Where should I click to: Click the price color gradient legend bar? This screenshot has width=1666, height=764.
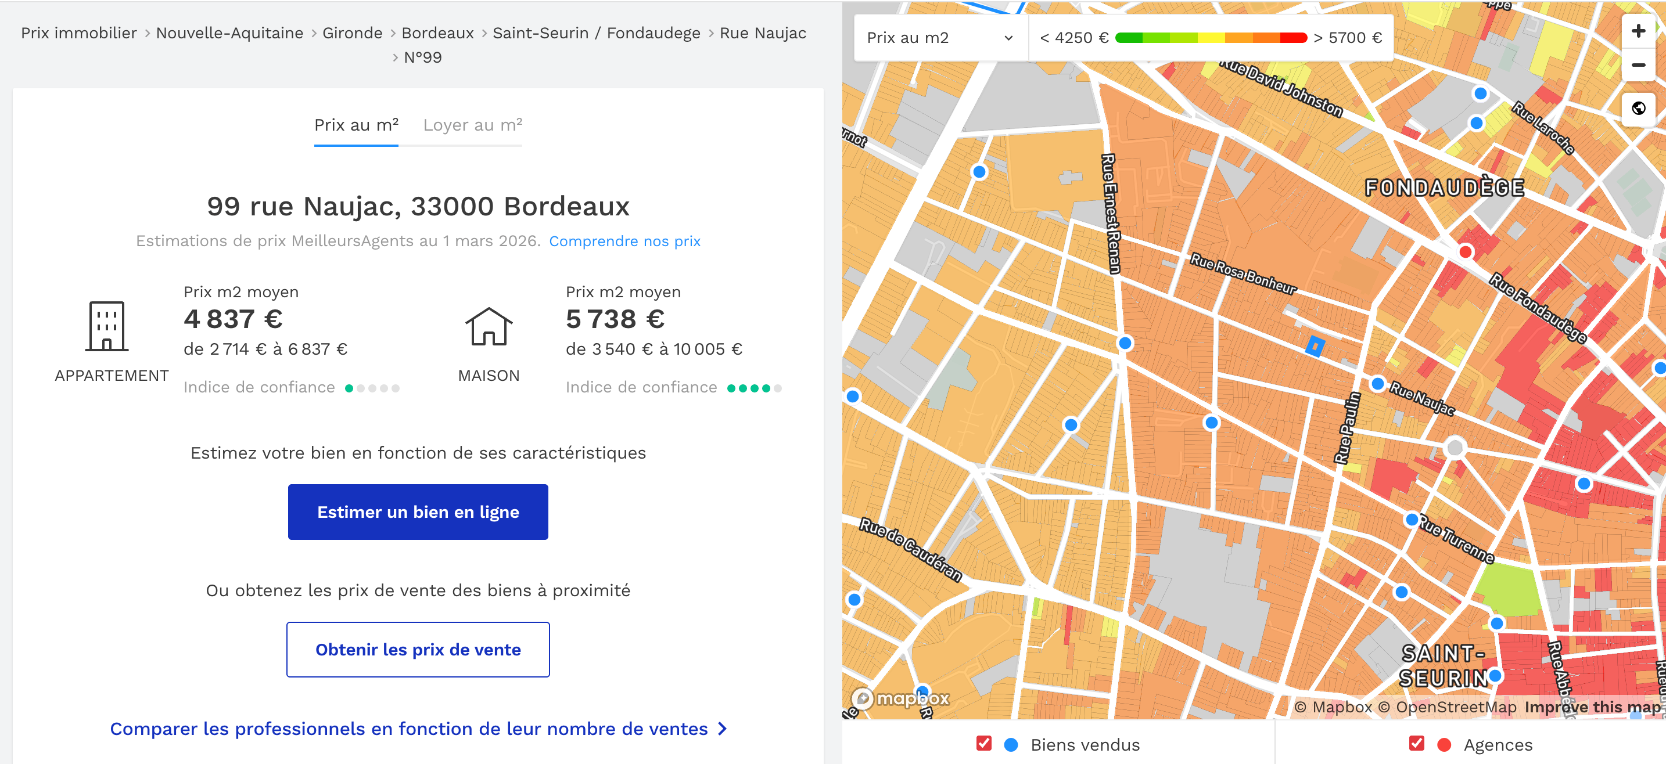(x=1211, y=38)
